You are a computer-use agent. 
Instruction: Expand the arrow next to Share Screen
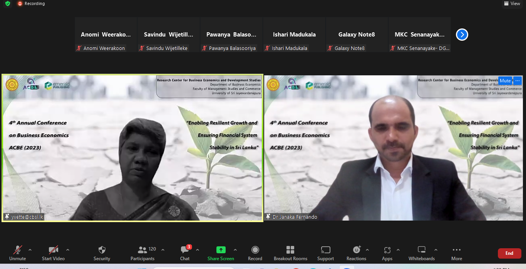click(x=235, y=250)
